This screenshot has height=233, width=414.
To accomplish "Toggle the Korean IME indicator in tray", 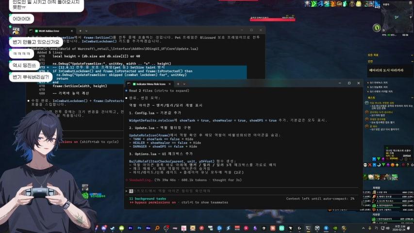I will tap(376, 228).
